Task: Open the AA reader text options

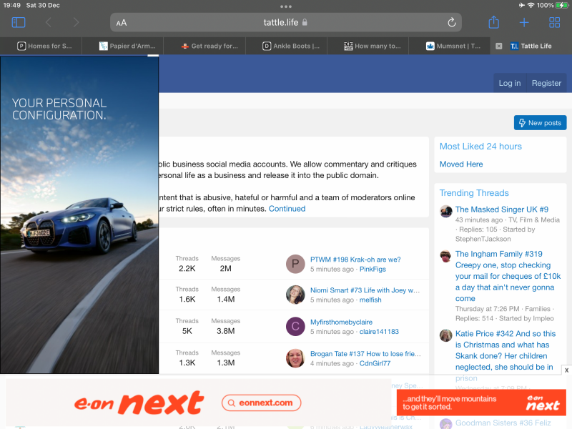Action: pos(122,23)
